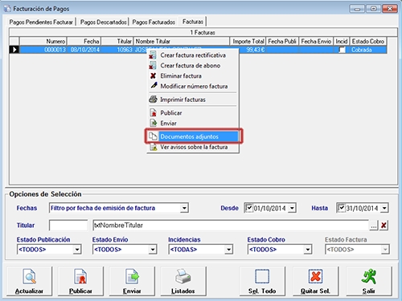Click the Nombre Titular column header
The height and width of the screenshot is (301, 402).
pos(182,41)
